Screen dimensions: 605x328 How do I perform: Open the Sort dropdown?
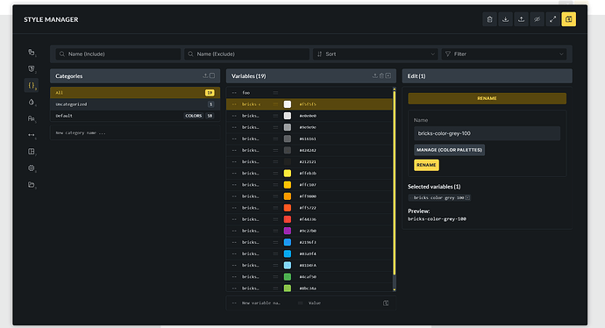point(376,54)
